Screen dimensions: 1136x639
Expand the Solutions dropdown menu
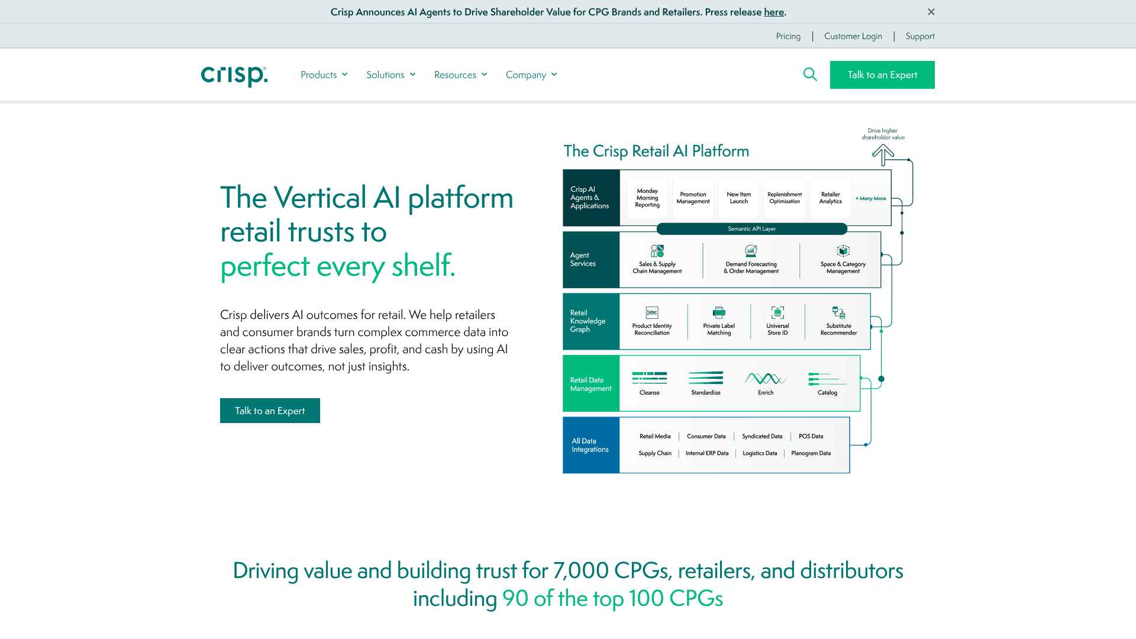point(391,75)
